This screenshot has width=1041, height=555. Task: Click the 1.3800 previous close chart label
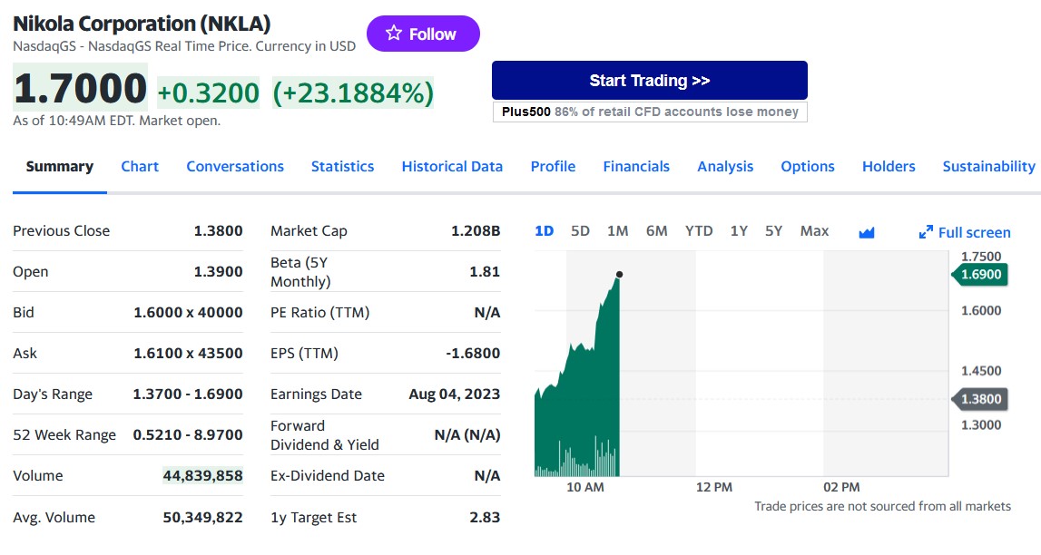[980, 399]
